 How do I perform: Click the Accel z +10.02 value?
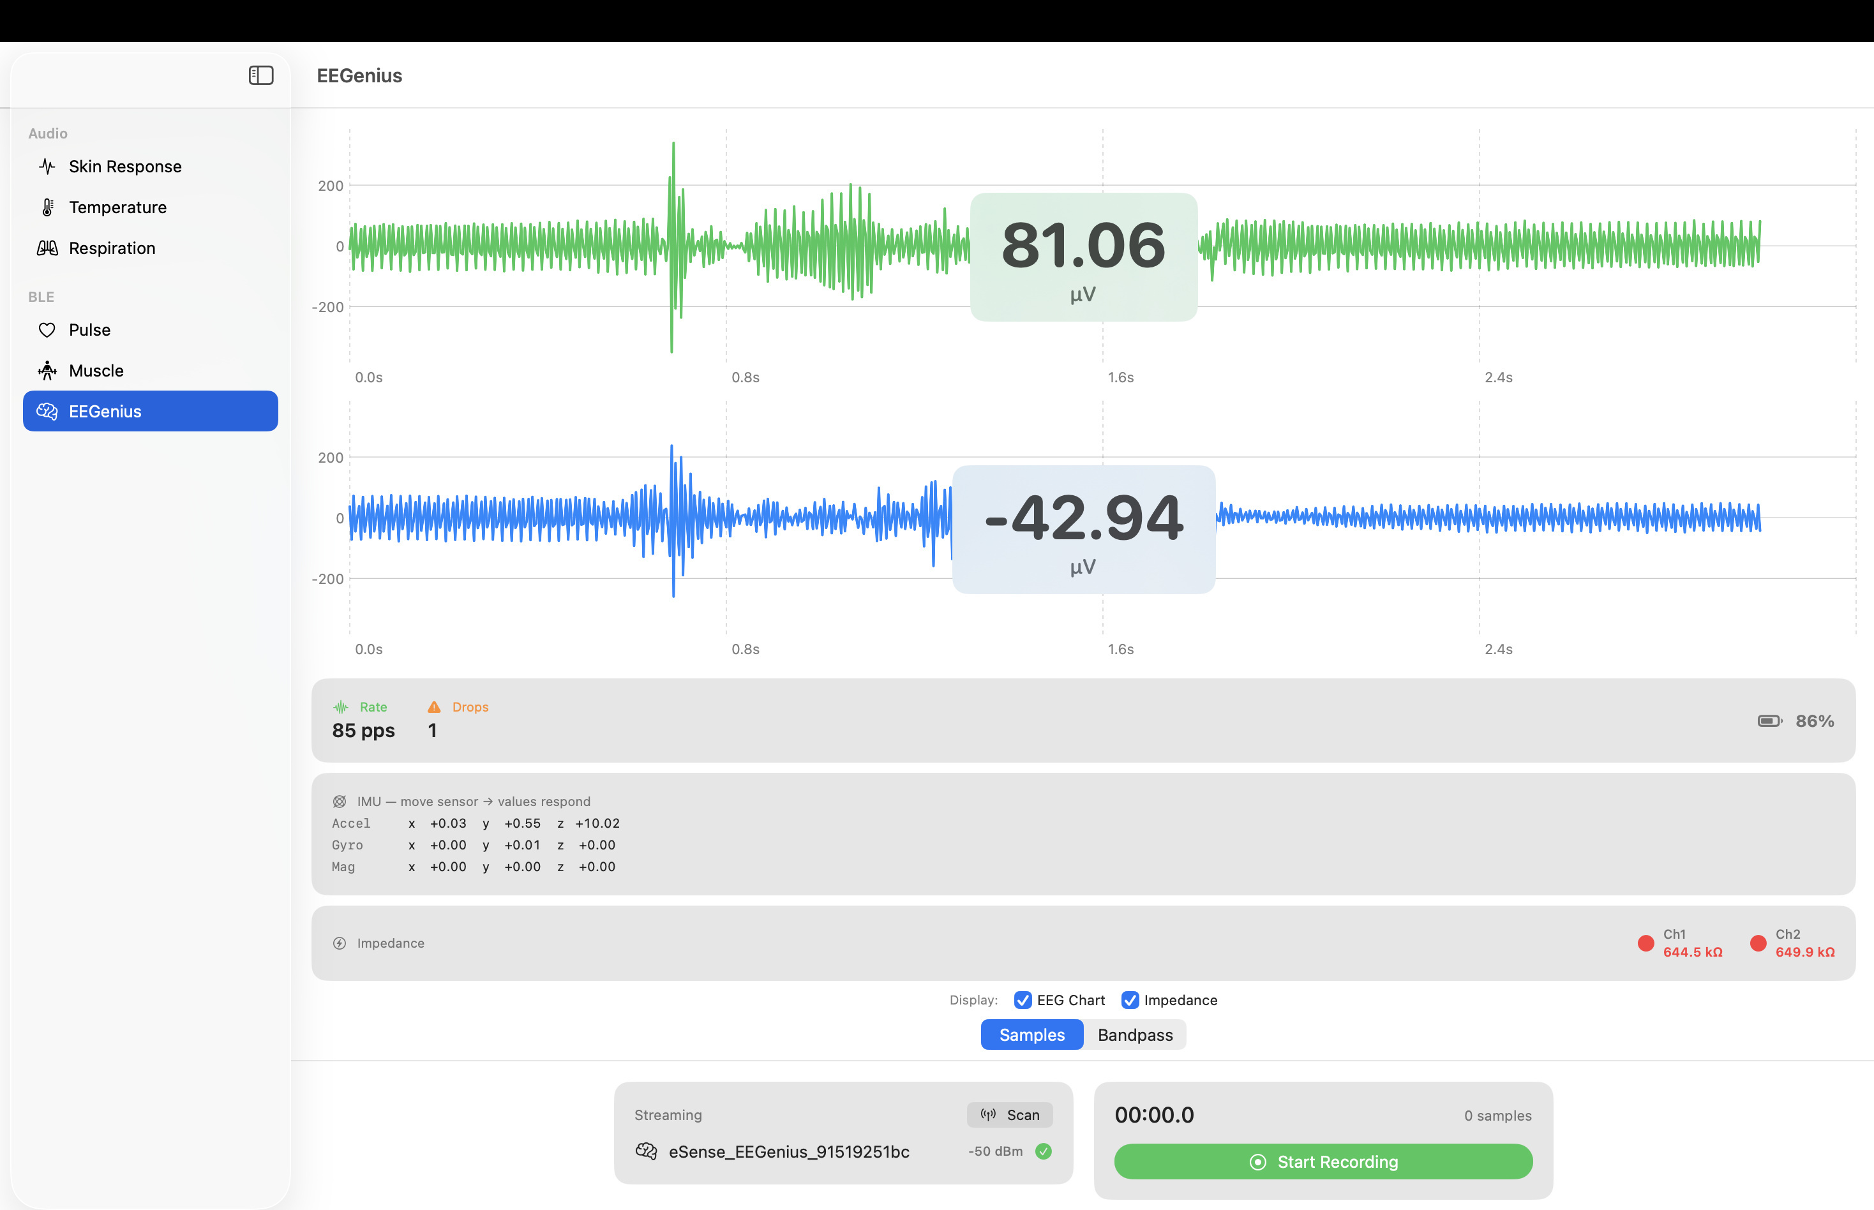point(597,823)
